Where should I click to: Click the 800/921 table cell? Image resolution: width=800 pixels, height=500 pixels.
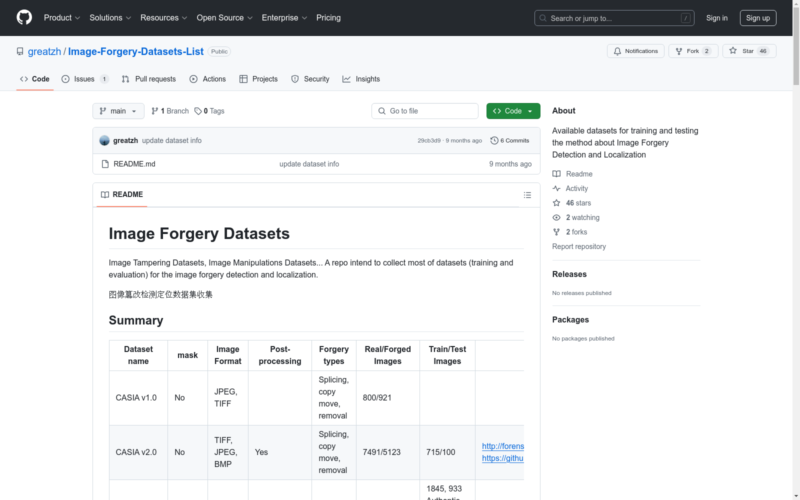[388, 398]
